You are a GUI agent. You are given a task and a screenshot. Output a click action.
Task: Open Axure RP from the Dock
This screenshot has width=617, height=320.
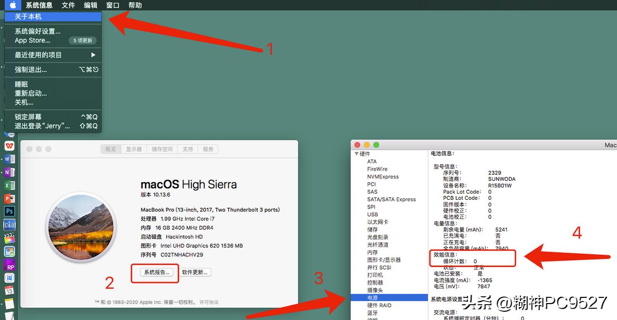click(9, 265)
